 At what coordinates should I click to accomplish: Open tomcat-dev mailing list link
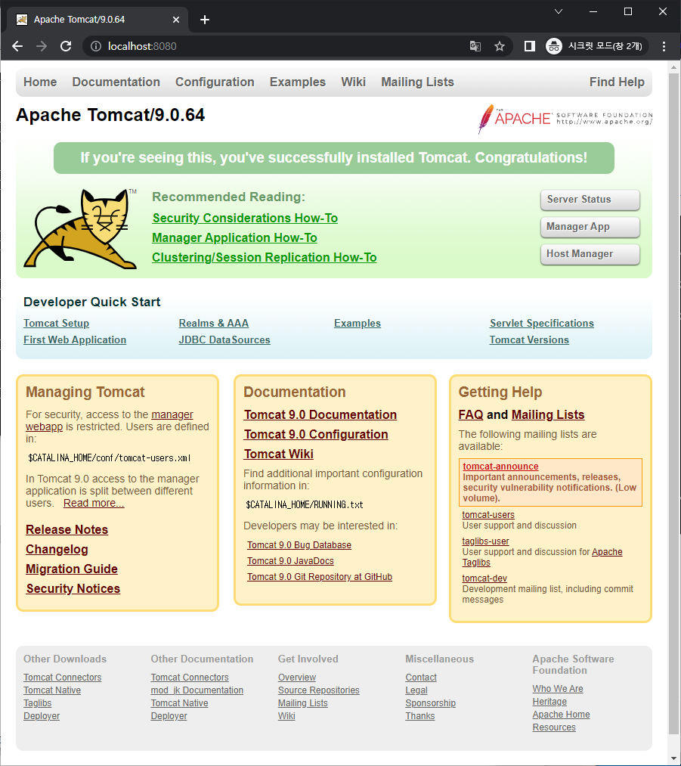click(x=484, y=578)
